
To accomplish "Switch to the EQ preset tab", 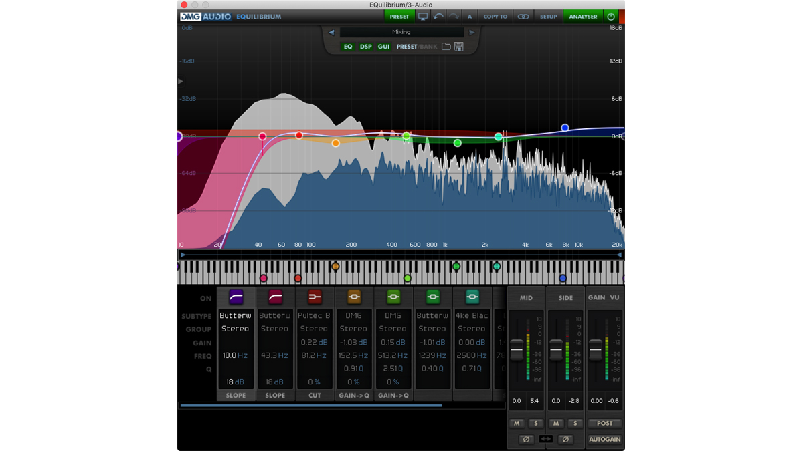I will click(348, 47).
